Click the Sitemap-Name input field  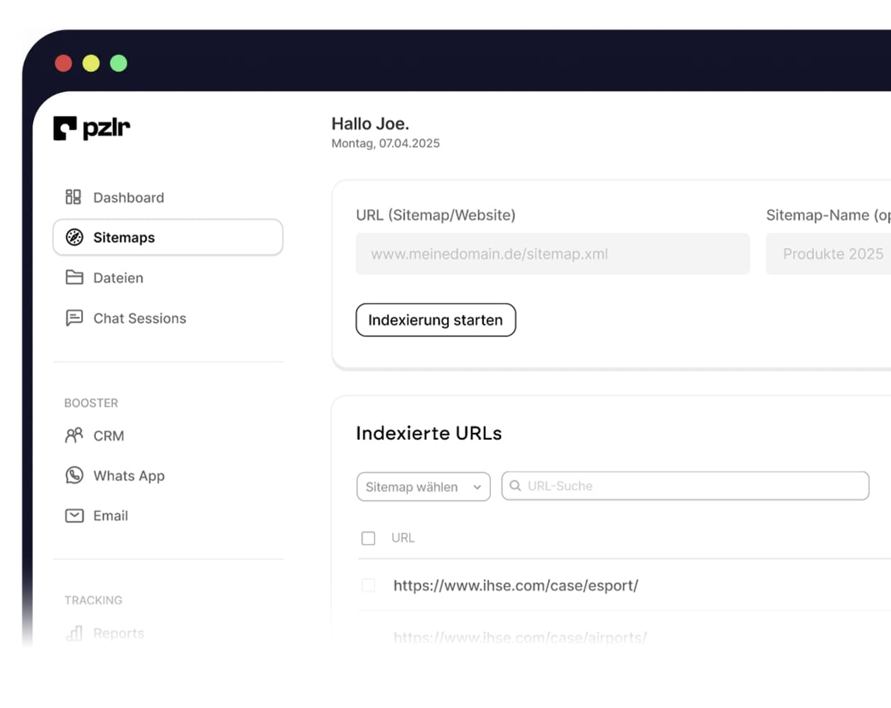point(828,254)
